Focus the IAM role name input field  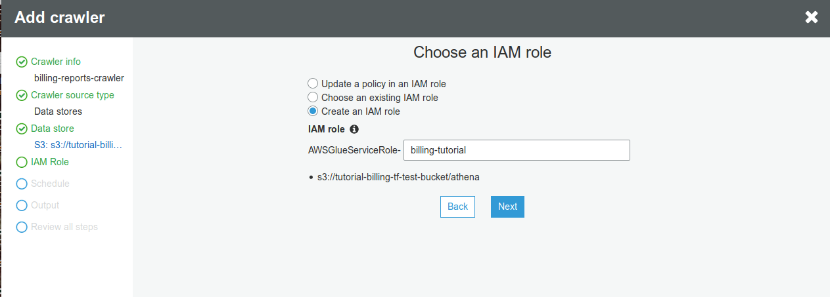(517, 150)
